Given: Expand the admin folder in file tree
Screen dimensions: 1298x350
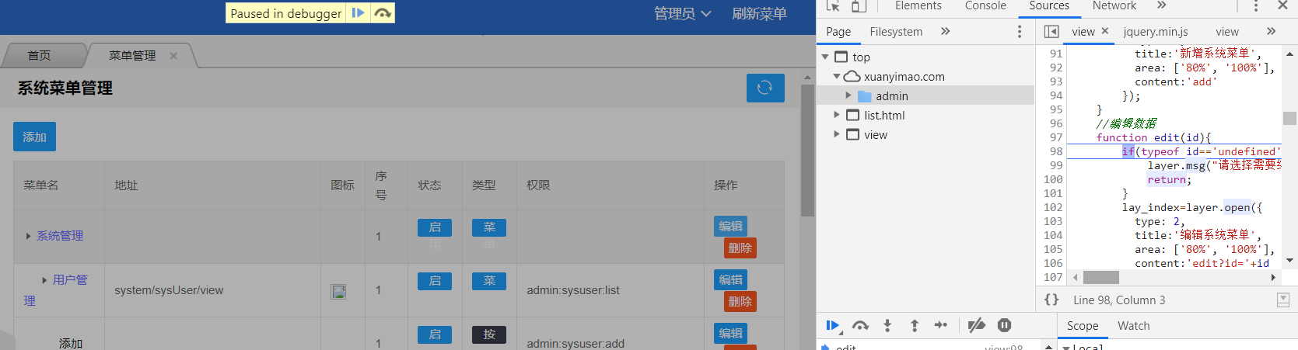Looking at the screenshot, I should click(x=848, y=96).
